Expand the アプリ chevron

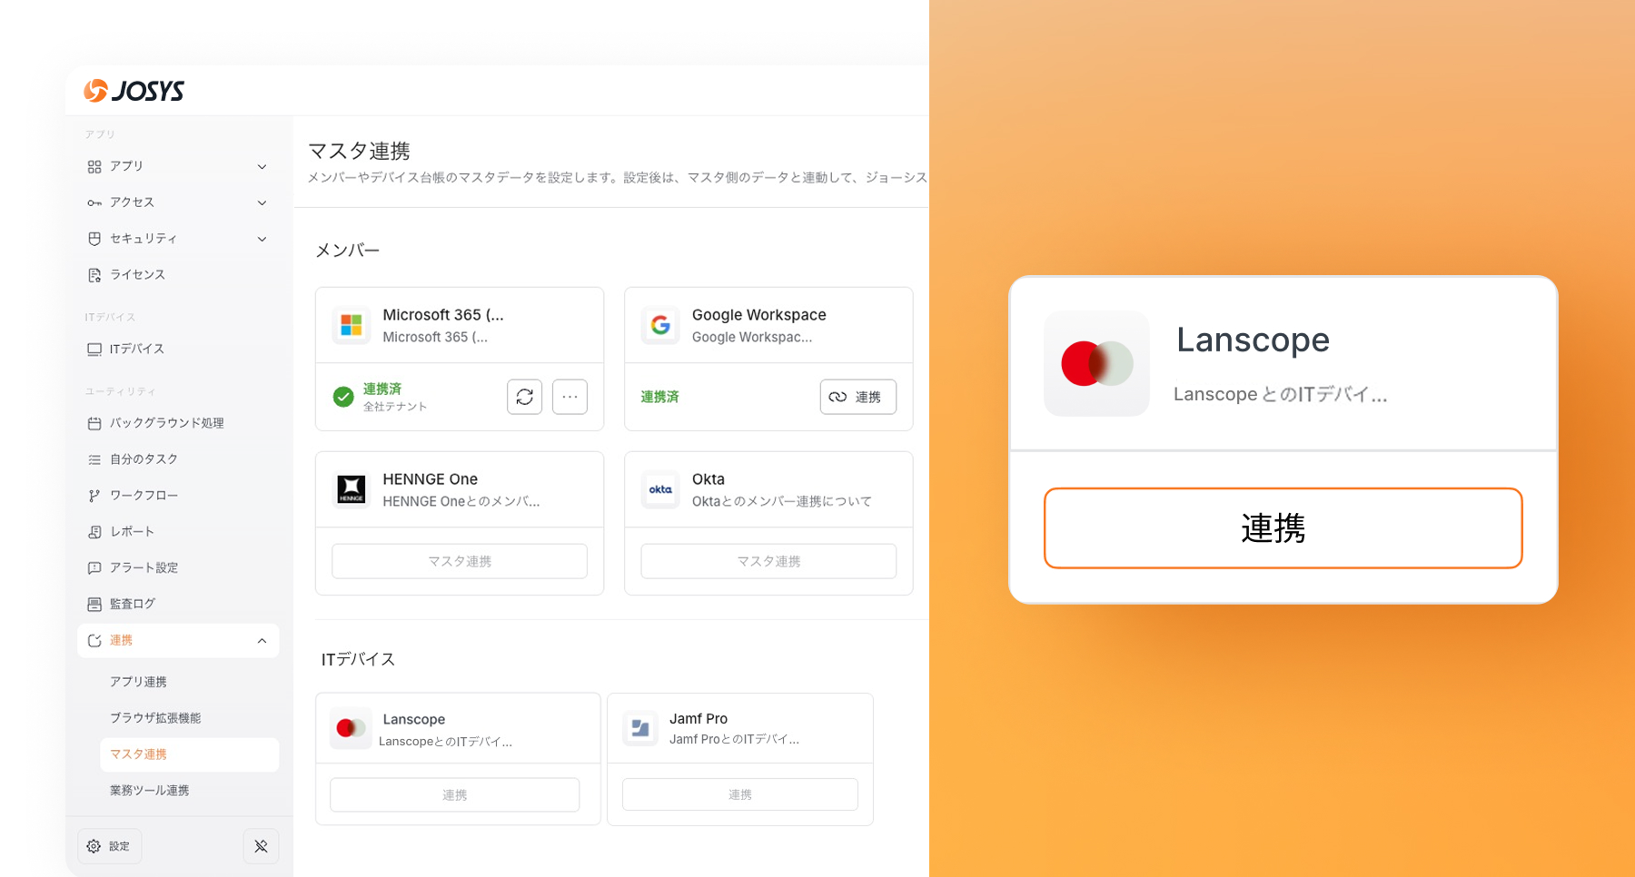coord(262,167)
